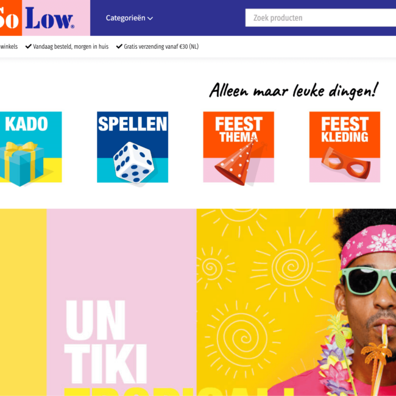Screen dimensions: 396x396
Task: Click the polka-dot party hat illustration
Action: coord(235,163)
